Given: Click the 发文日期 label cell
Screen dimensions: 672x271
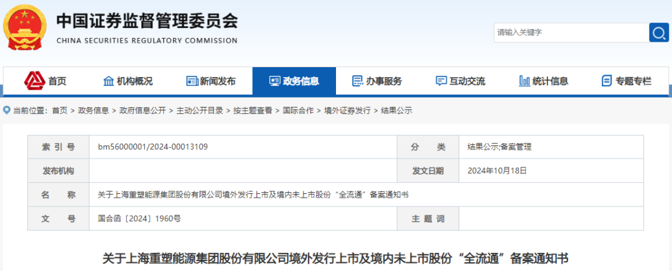Looking at the screenshot, I should (427, 171).
